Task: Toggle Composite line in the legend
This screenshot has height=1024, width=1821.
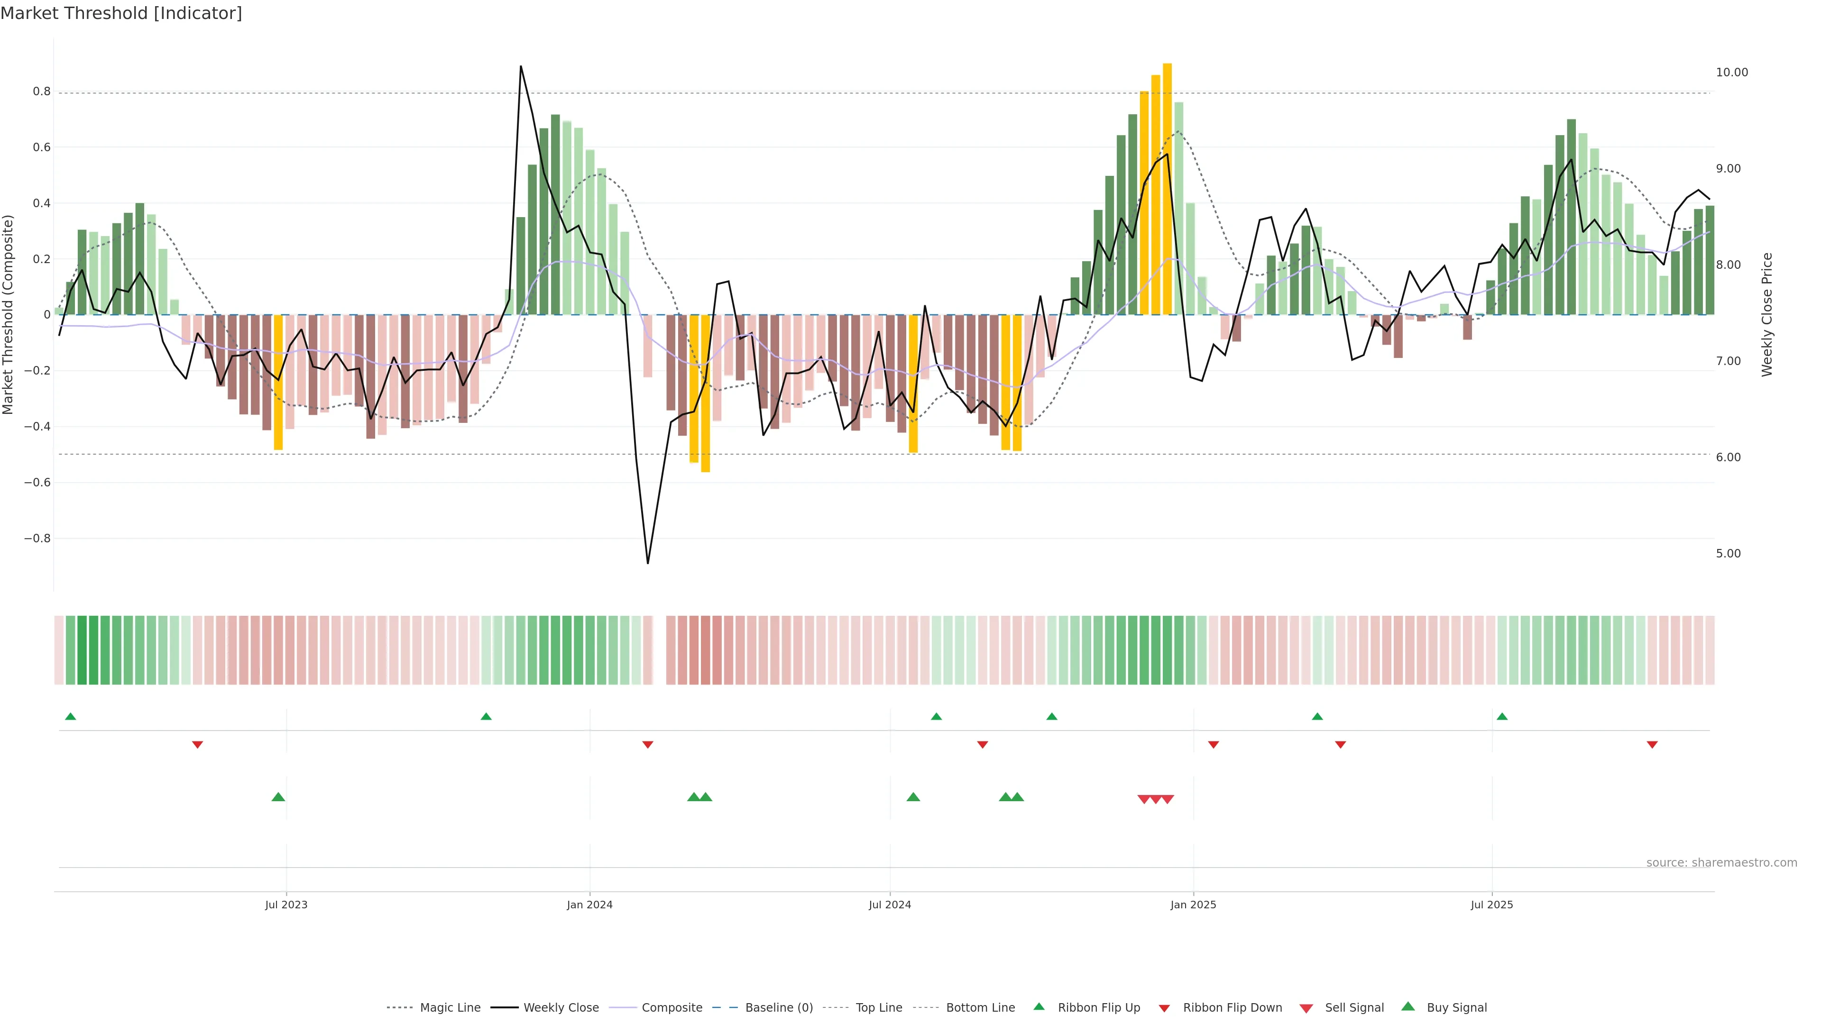Action: [x=671, y=1008]
